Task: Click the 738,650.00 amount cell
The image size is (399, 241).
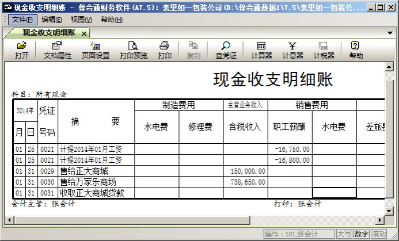Action: coord(245,182)
